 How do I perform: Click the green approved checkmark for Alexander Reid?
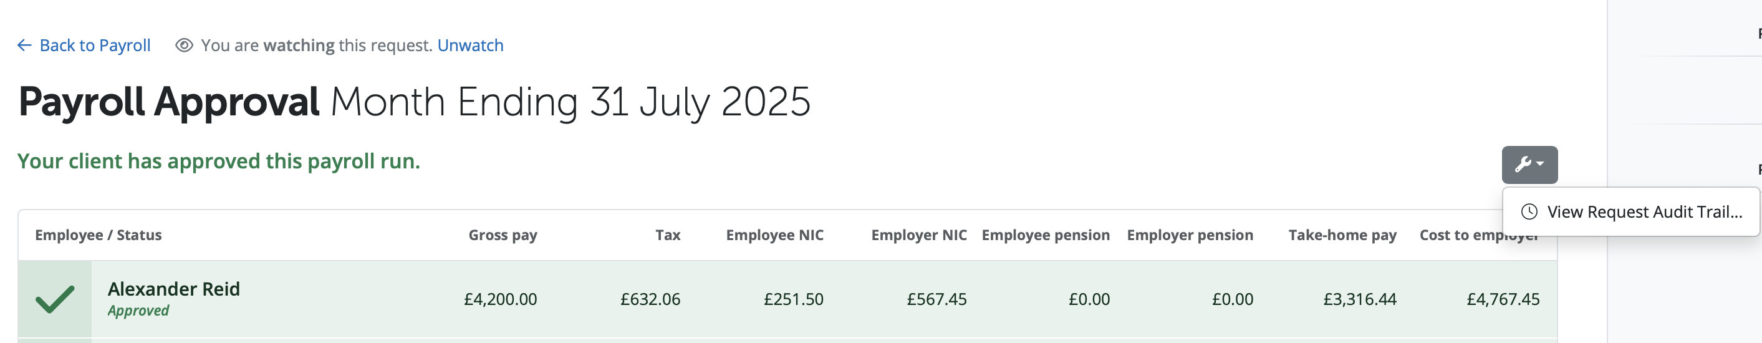pyautogui.click(x=55, y=299)
